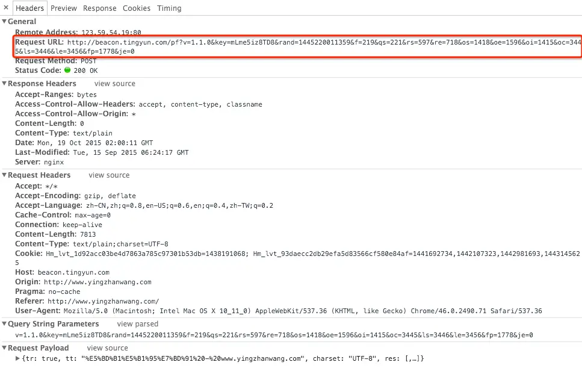View source of Request Headers
Screen dimensions: 582x368
tap(109, 175)
